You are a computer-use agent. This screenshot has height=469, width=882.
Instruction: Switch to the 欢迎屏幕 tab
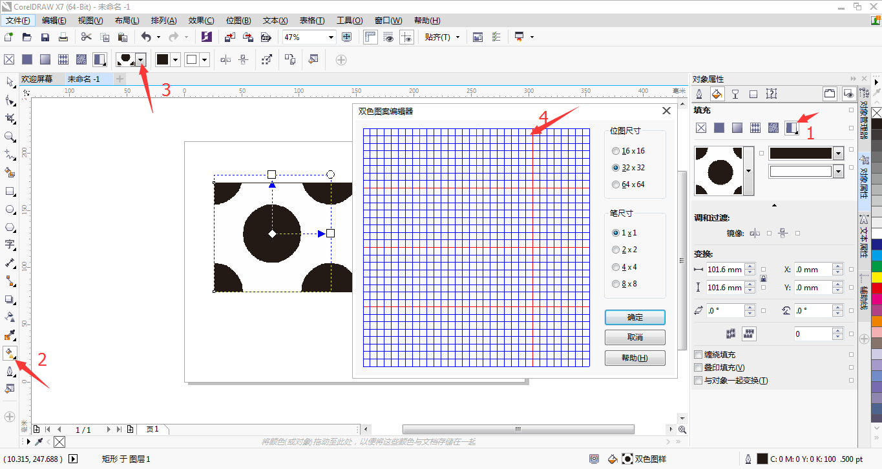coord(37,79)
